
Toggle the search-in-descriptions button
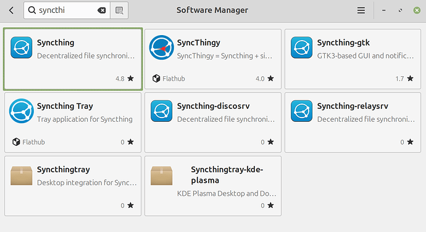(119, 10)
